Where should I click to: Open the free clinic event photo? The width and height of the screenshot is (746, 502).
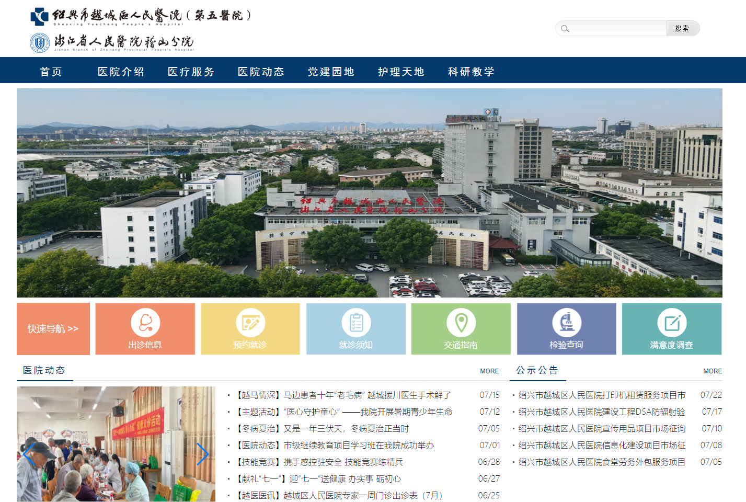point(116,444)
